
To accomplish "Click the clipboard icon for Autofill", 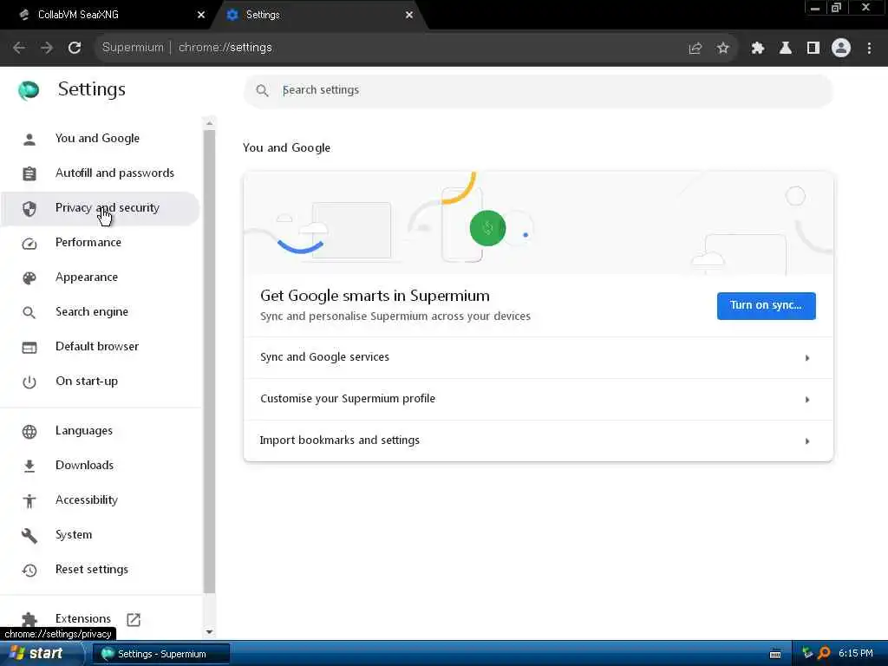I will [29, 173].
